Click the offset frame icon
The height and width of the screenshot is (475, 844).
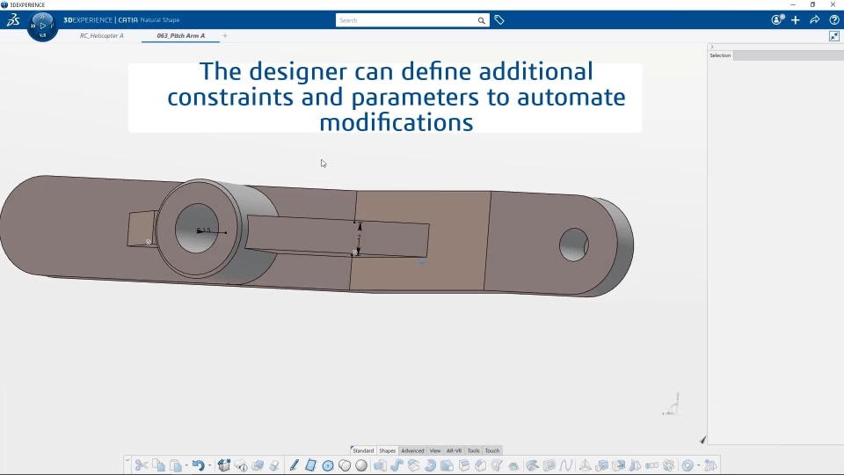[x=549, y=465]
